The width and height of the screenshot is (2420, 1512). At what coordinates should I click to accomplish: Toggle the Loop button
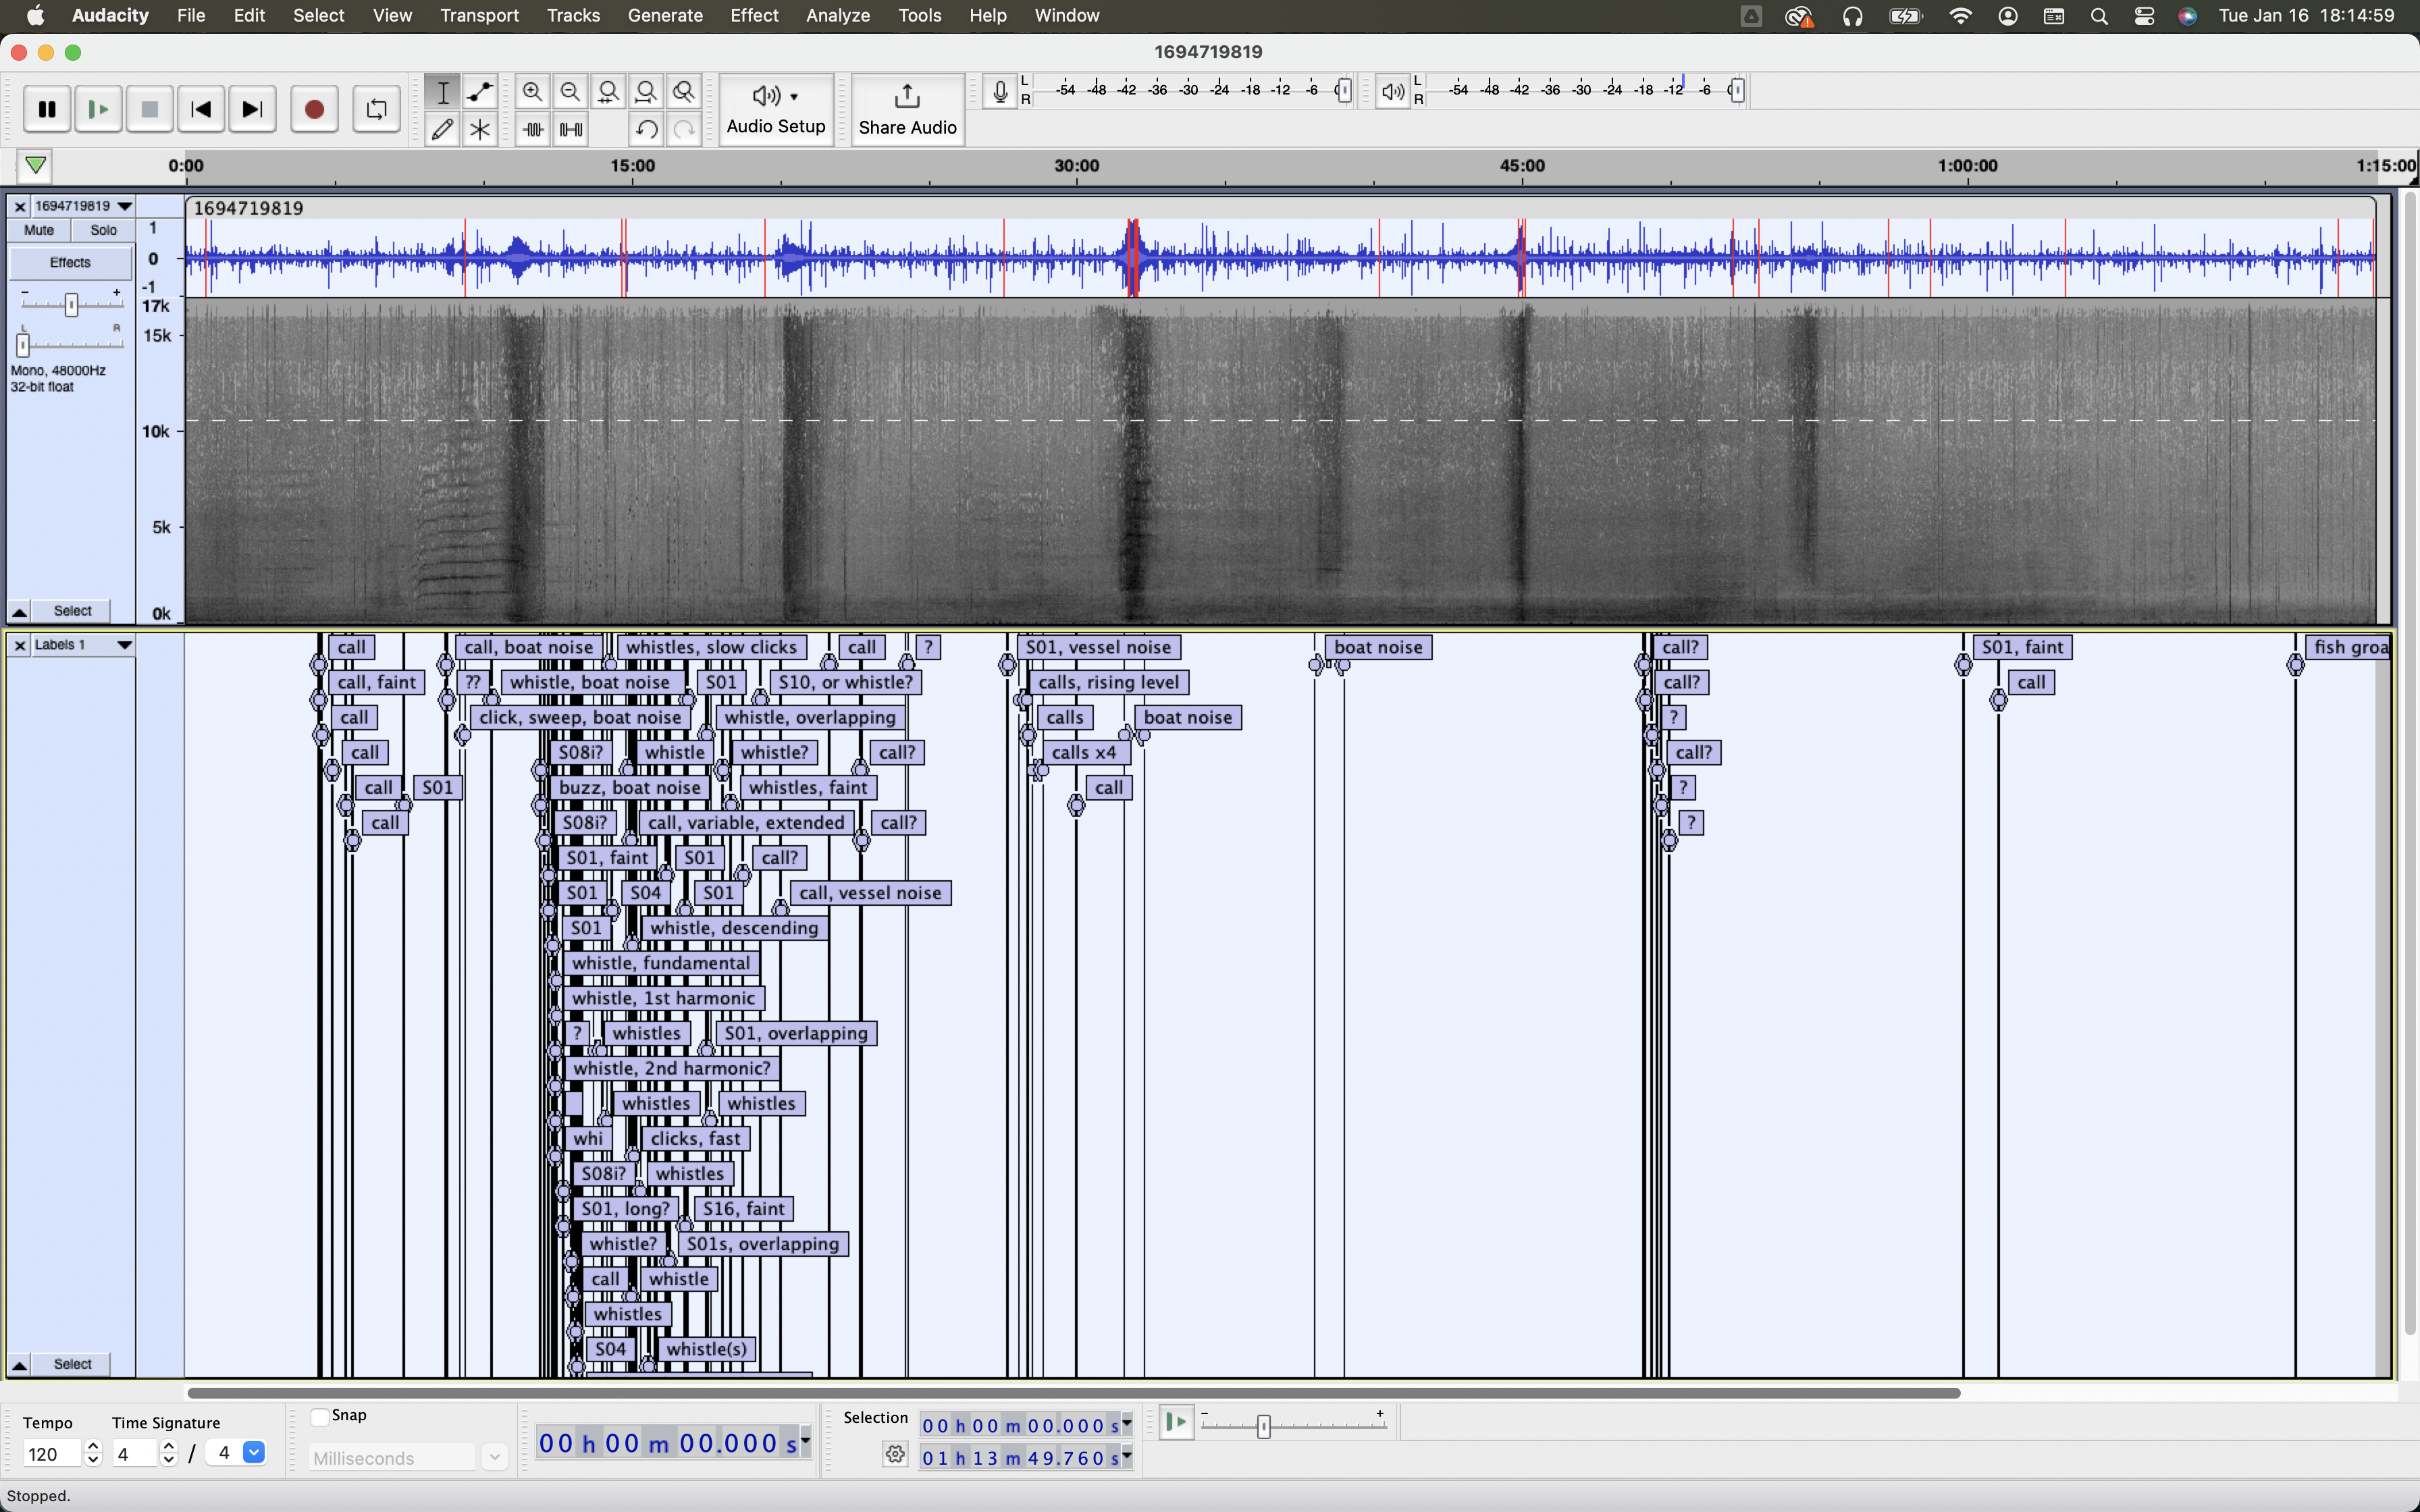pos(376,109)
